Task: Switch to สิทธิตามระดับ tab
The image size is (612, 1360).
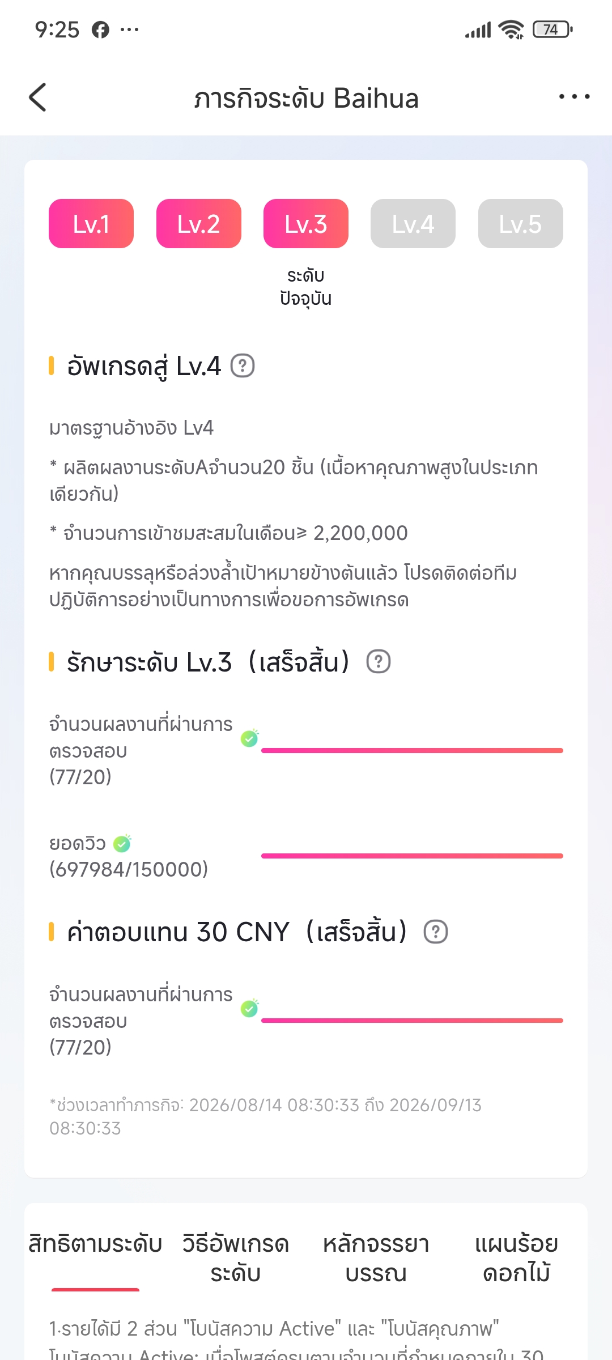Action: pos(95,1244)
